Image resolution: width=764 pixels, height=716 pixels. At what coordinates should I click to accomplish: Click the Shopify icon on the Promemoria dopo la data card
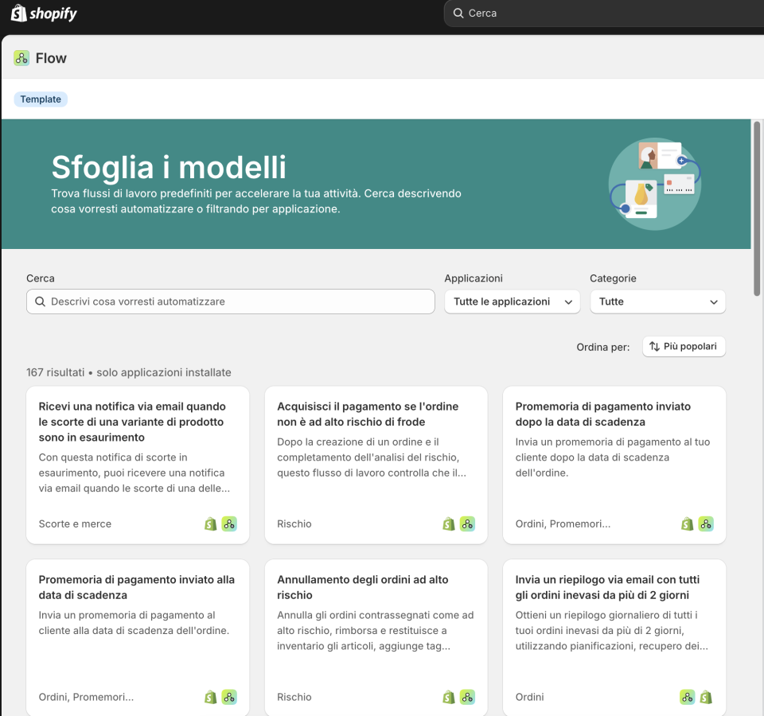(687, 524)
